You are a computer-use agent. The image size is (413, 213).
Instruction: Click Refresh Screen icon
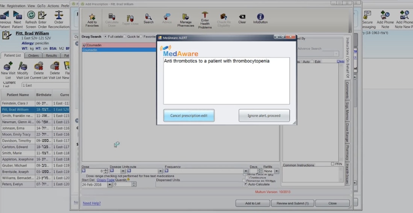[31, 15]
